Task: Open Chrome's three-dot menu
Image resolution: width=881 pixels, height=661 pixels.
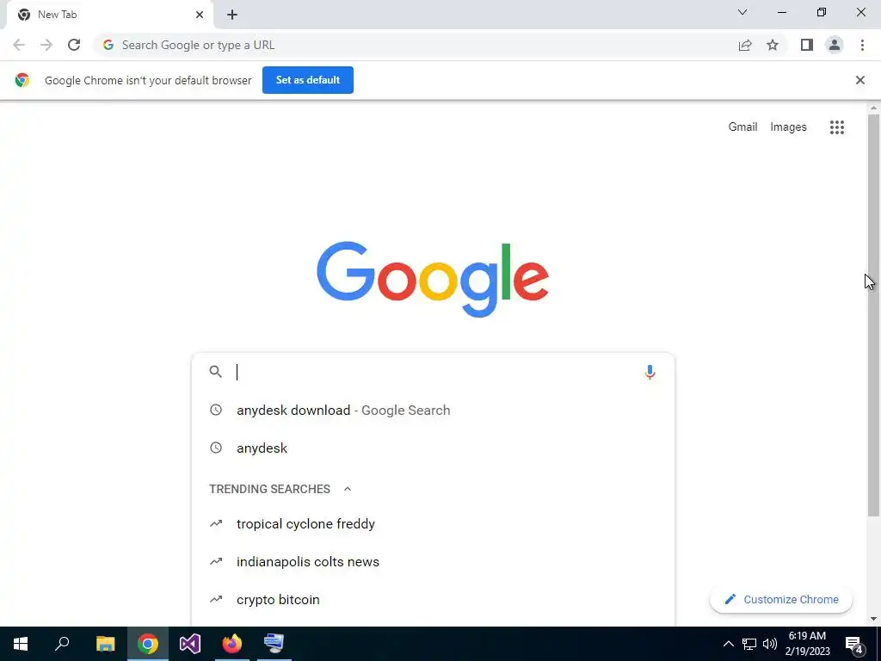Action: pyautogui.click(x=862, y=45)
